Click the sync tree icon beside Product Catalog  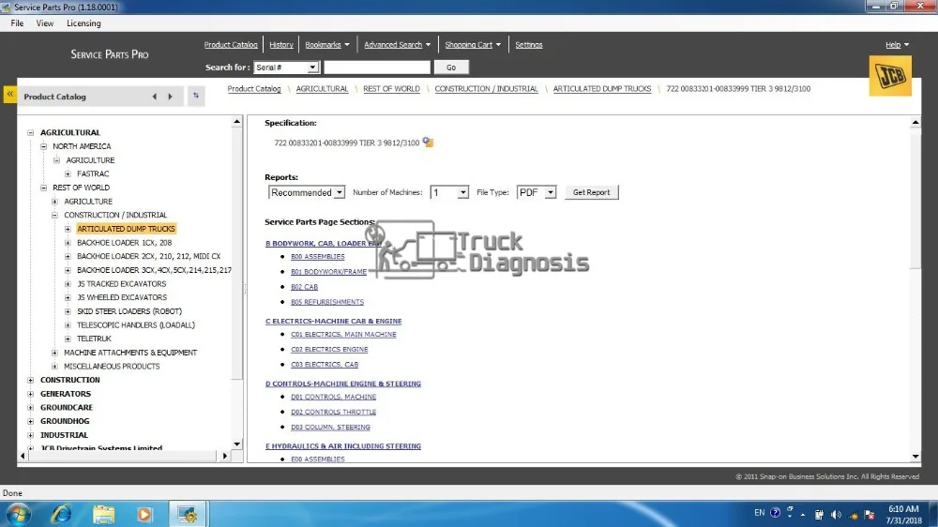point(196,96)
